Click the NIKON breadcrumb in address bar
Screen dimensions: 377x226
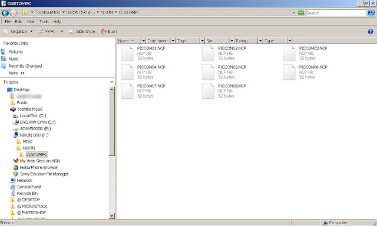point(107,12)
